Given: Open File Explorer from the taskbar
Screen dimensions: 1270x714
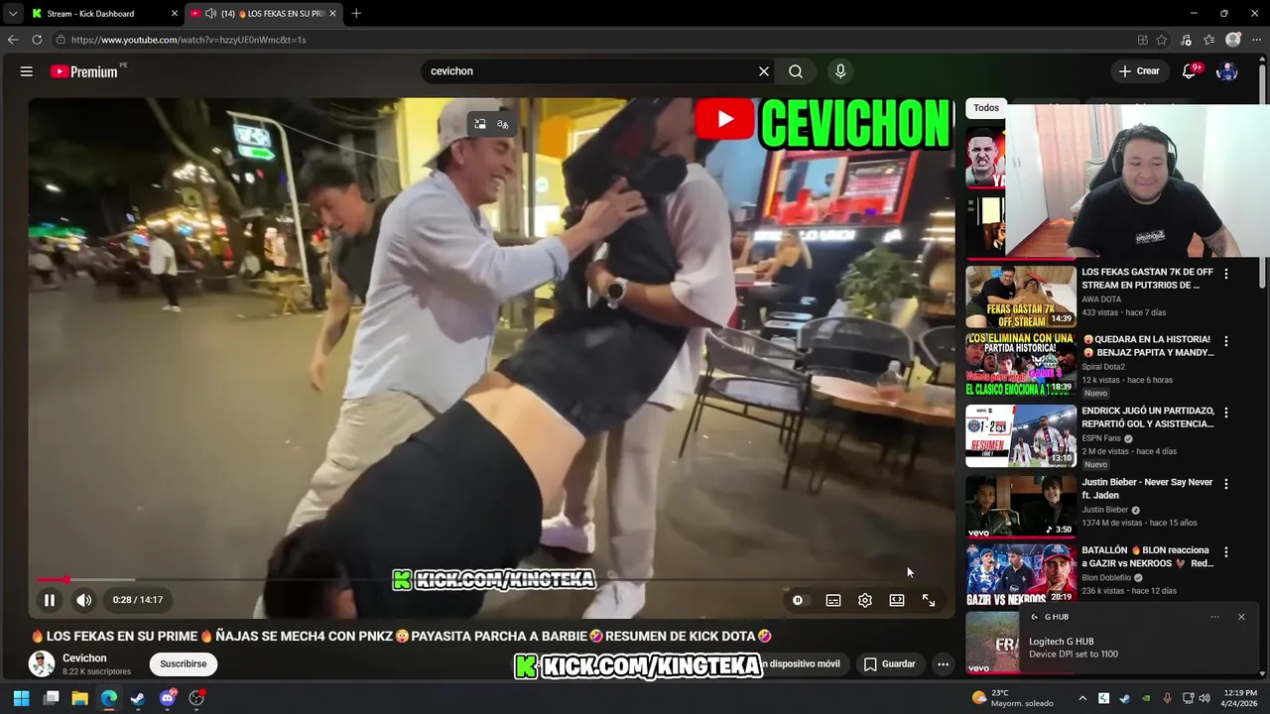Looking at the screenshot, I should pyautogui.click(x=79, y=698).
